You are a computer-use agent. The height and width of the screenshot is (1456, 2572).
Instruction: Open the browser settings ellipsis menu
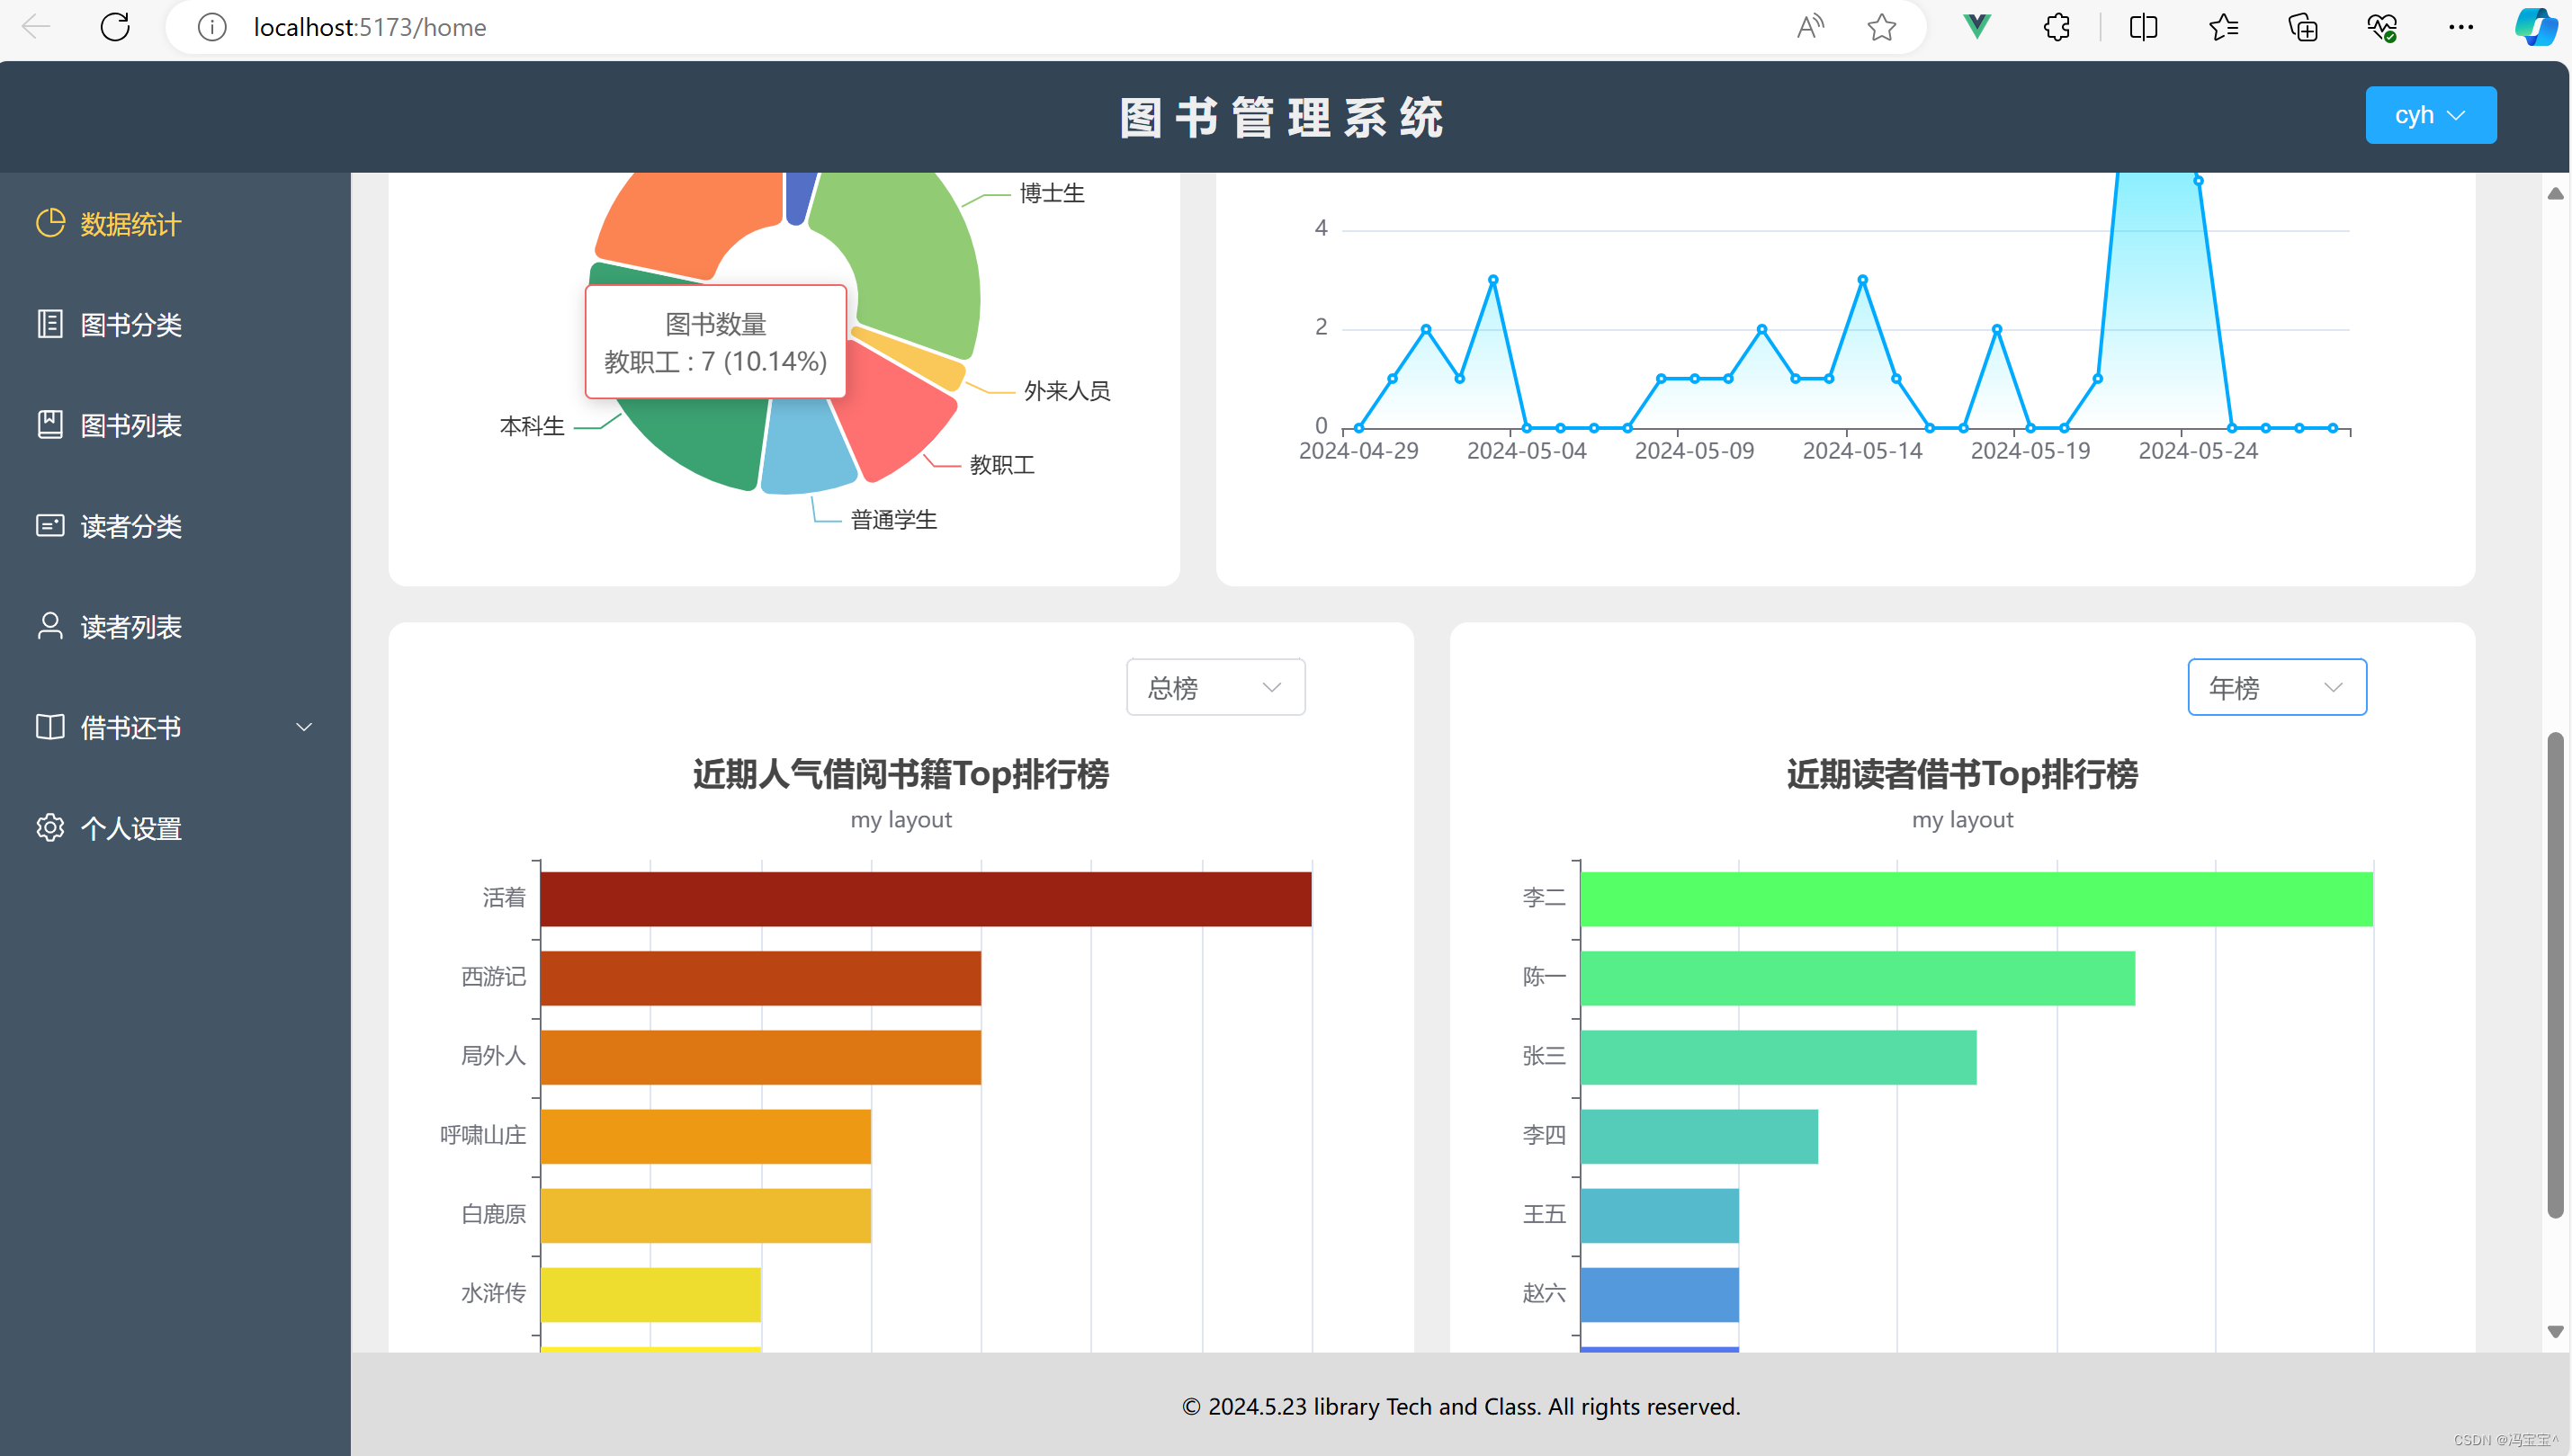click(2460, 27)
